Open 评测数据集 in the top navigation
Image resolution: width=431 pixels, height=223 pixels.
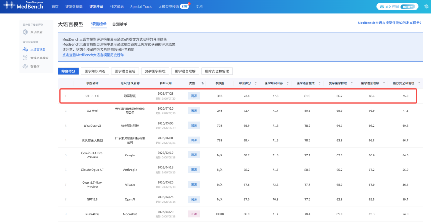pyautogui.click(x=74, y=7)
